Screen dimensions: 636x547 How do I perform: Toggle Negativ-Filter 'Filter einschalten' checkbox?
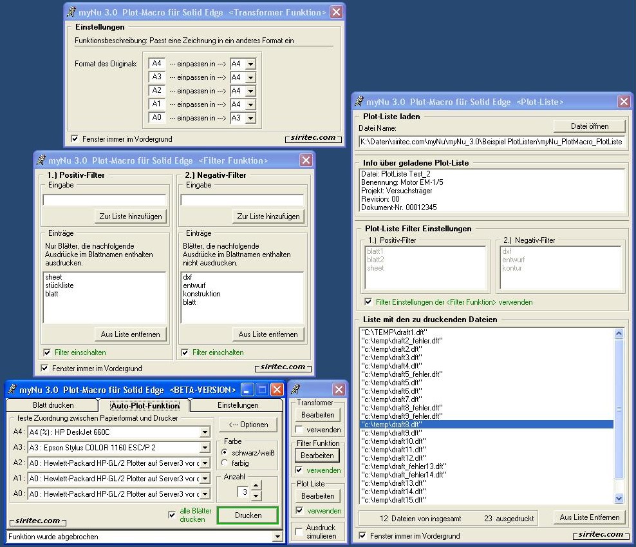[185, 352]
